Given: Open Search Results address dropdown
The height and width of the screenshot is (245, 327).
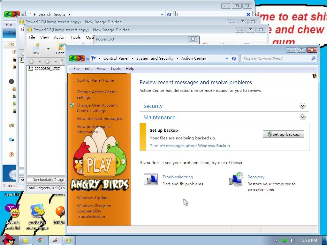Looking at the screenshot, I should [162, 14].
